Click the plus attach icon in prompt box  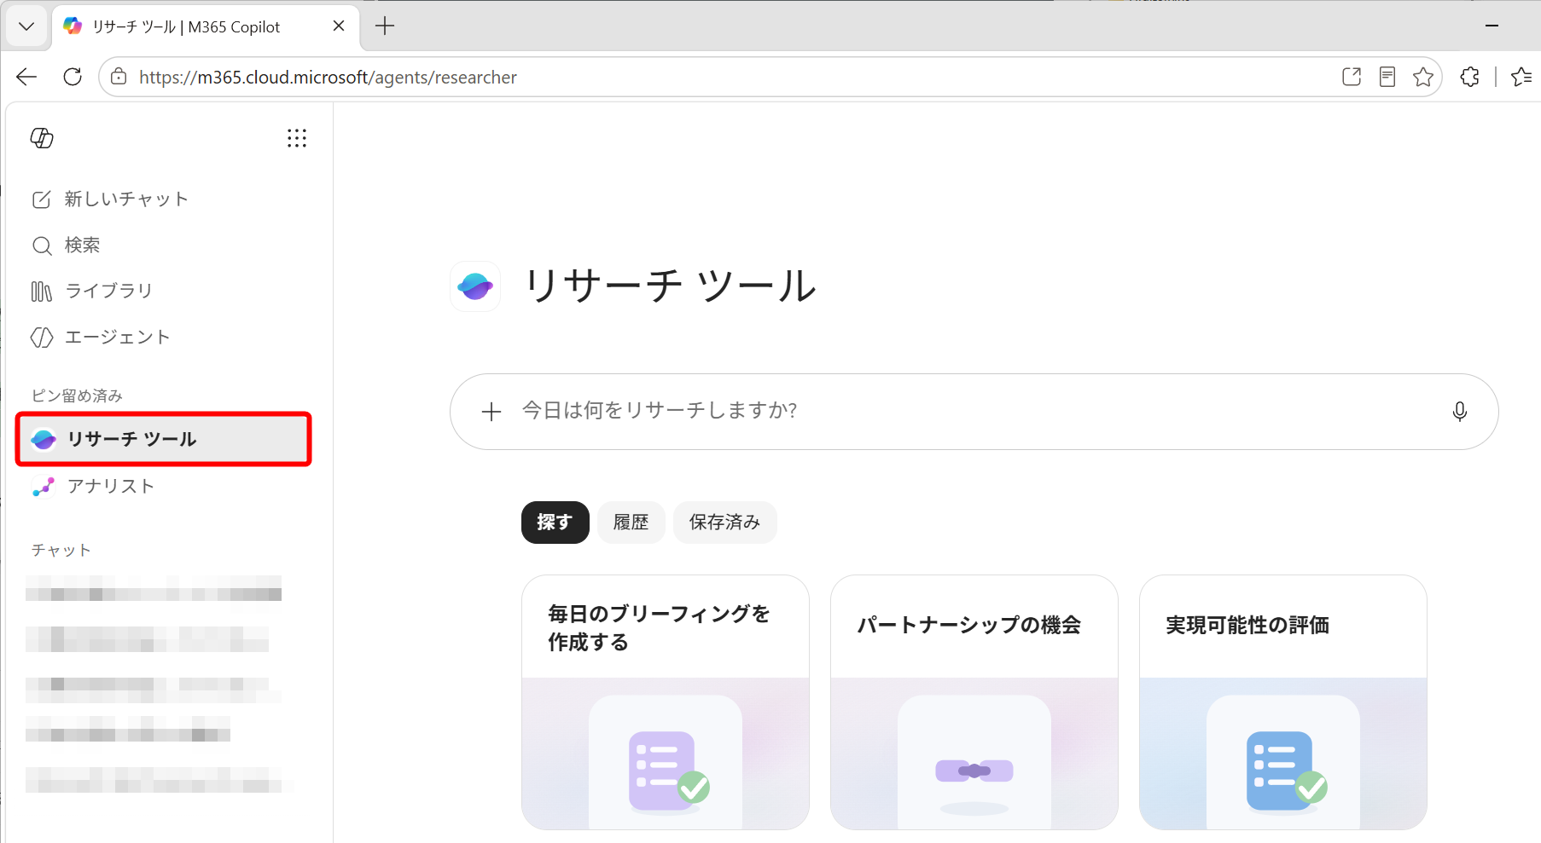[491, 412]
